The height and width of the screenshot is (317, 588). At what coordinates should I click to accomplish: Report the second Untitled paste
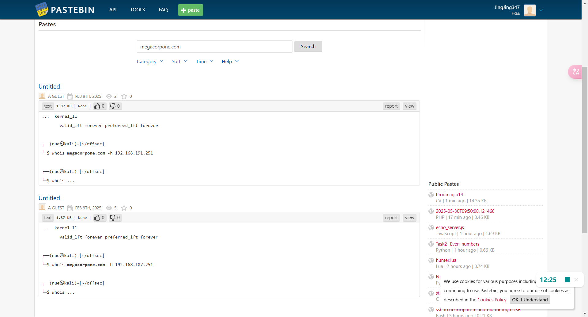(x=391, y=218)
